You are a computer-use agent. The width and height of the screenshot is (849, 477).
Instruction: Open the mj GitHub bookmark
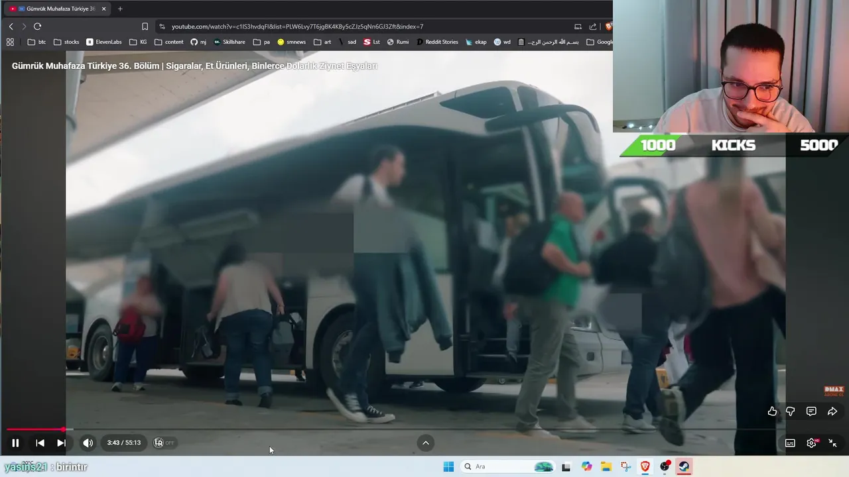click(x=198, y=42)
